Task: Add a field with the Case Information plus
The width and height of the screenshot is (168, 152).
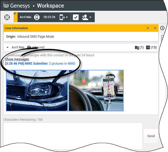Action: (x=147, y=28)
